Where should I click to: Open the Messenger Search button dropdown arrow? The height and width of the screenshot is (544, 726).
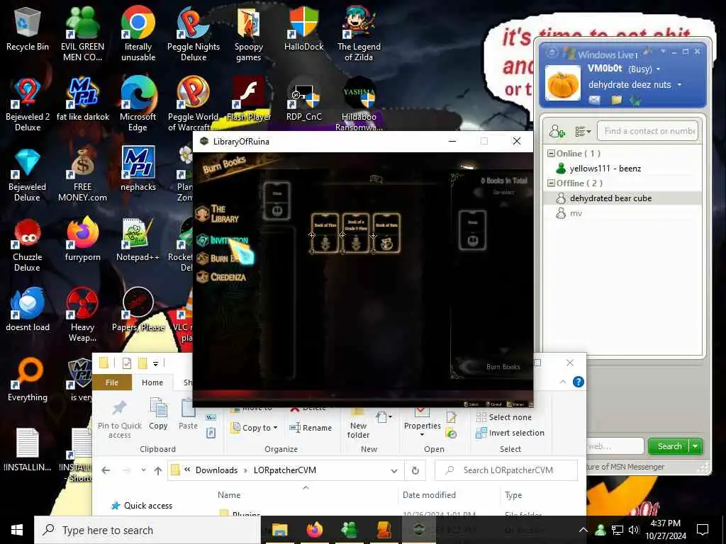[696, 446]
